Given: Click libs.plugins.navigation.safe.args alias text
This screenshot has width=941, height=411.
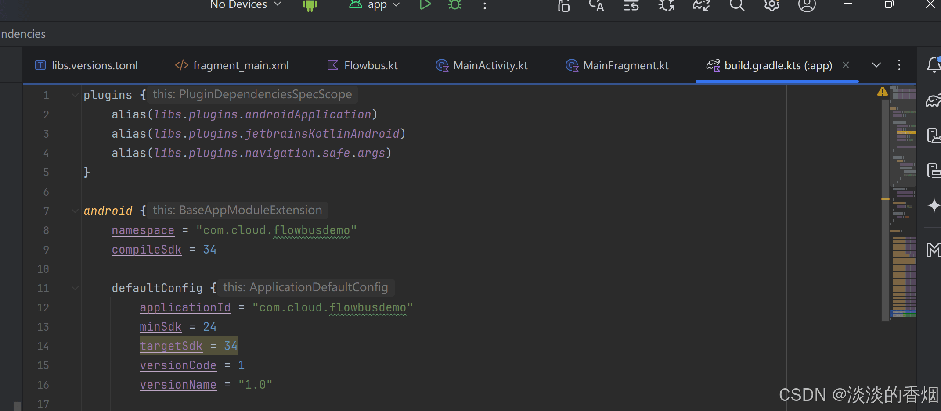Looking at the screenshot, I should [x=270, y=153].
